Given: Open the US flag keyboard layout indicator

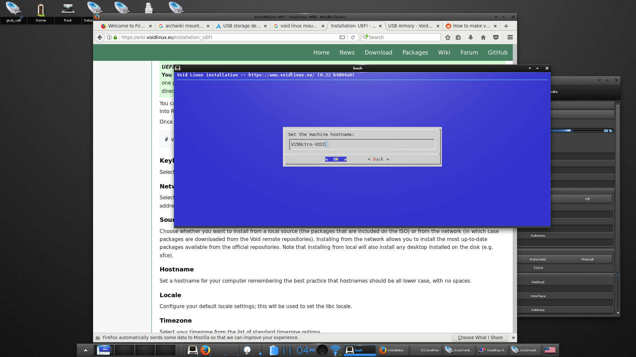Looking at the screenshot, I should (x=550, y=350).
